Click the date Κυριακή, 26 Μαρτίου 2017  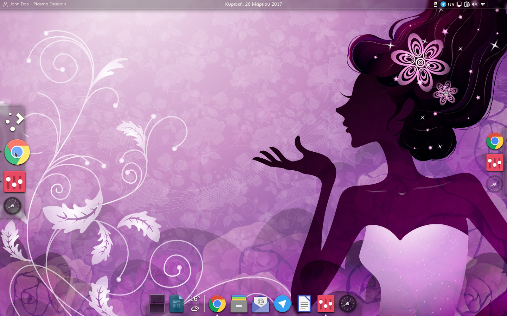[x=253, y=4]
